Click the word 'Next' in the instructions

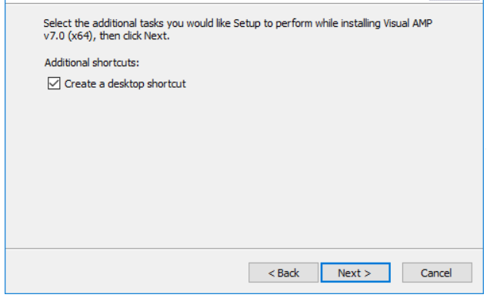point(155,36)
